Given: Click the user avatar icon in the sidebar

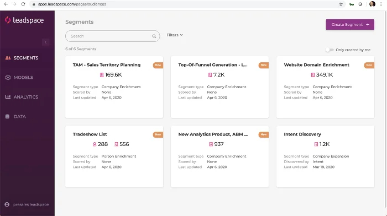Looking at the screenshot, I should 7,204.
